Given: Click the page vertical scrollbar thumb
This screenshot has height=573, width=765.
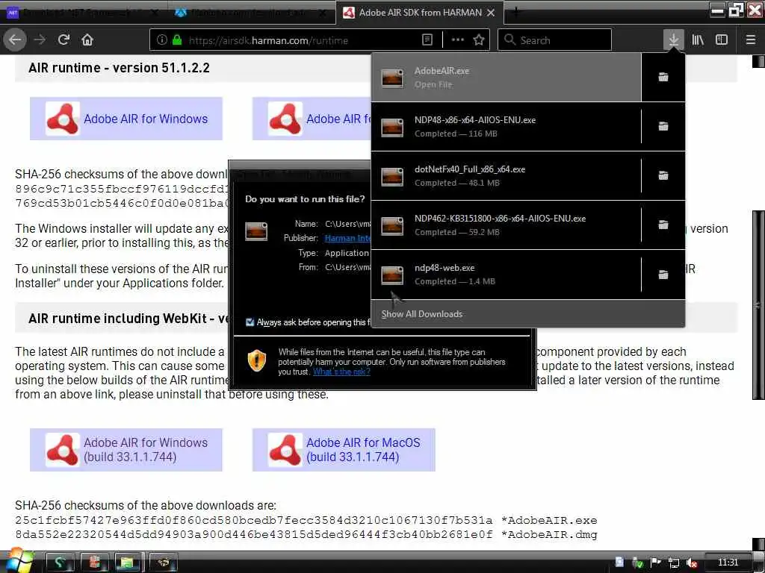Looking at the screenshot, I should [758, 305].
